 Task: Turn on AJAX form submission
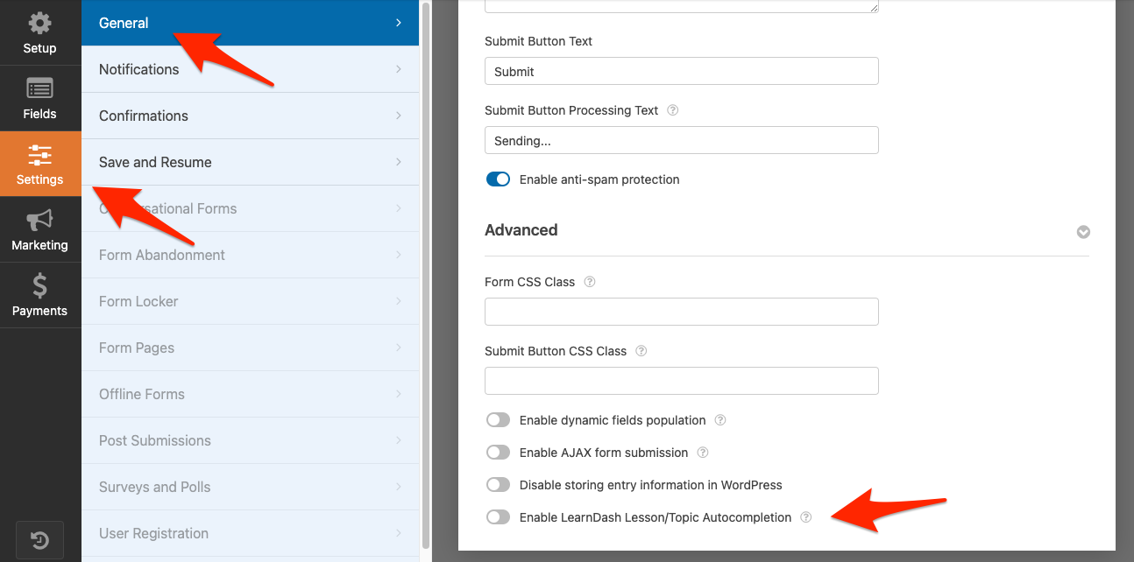tap(498, 453)
